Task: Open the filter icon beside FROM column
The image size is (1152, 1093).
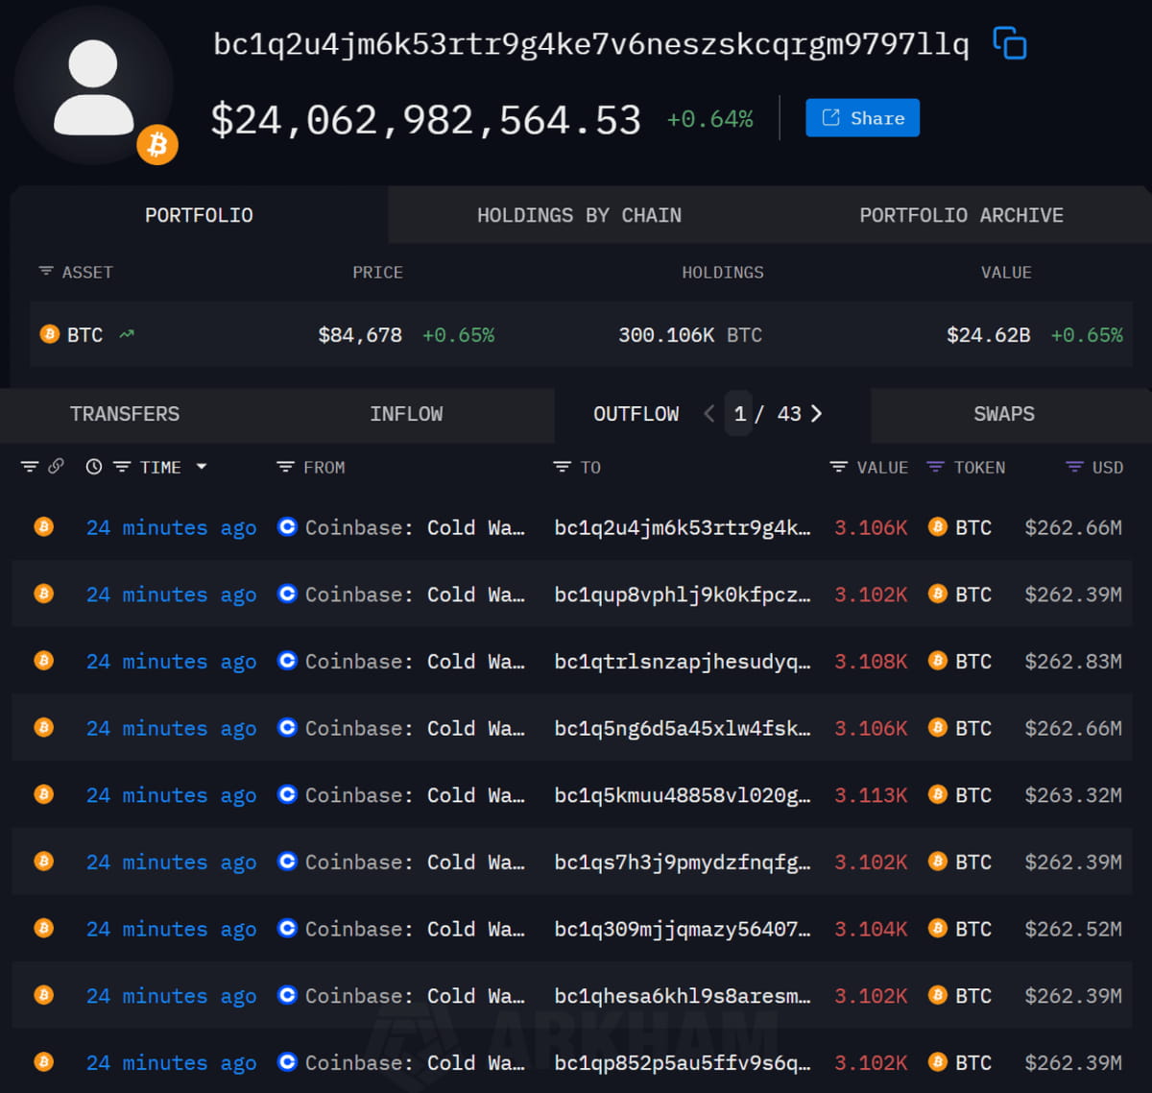Action: (x=285, y=467)
